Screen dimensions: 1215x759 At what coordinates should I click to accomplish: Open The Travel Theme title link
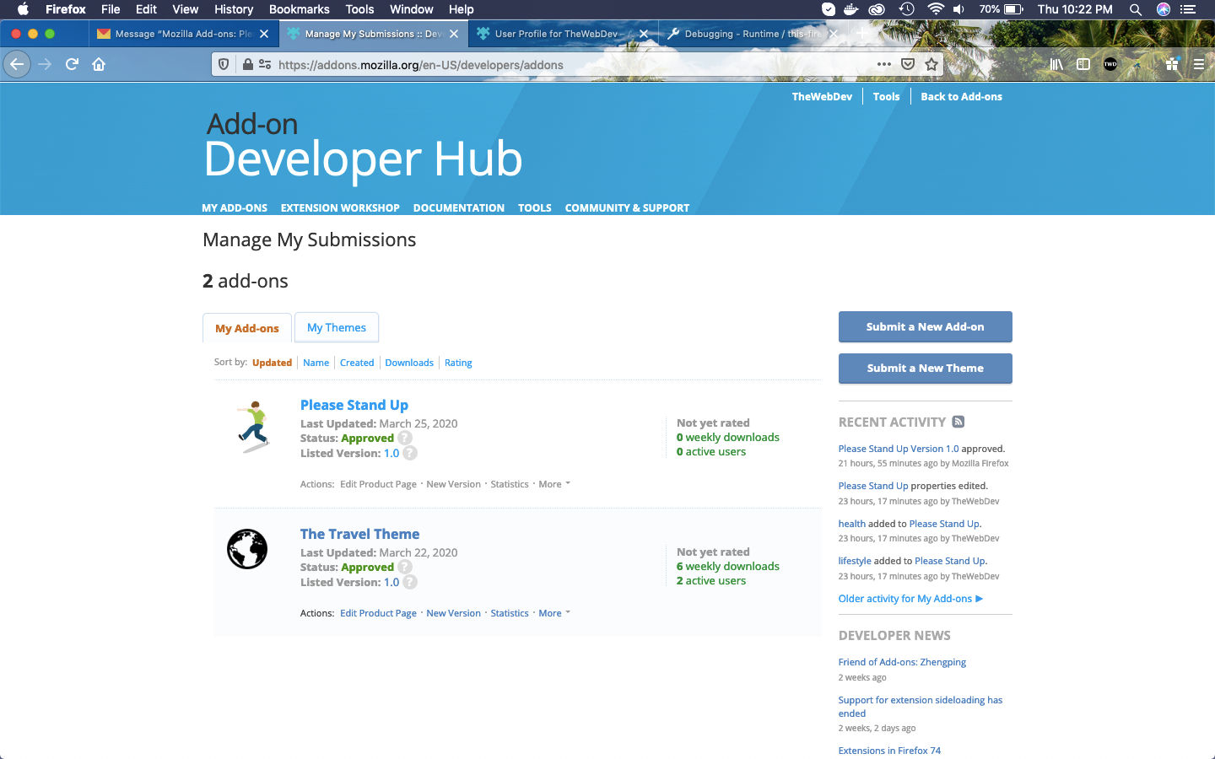coord(359,534)
